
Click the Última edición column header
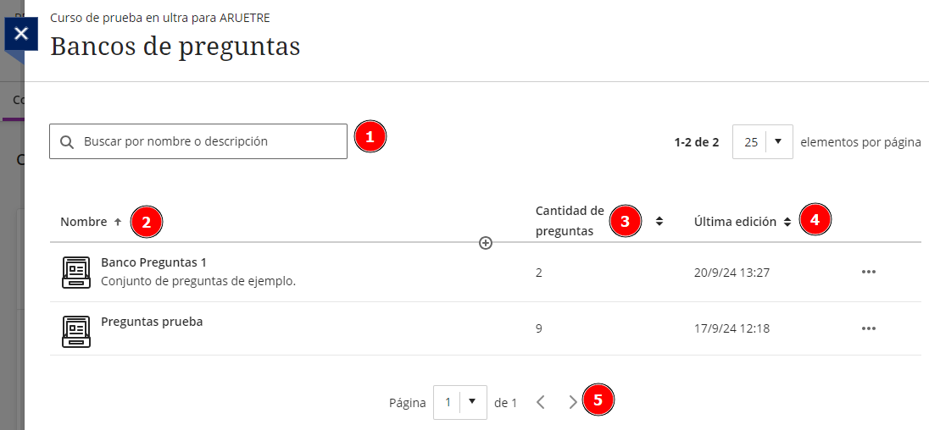735,222
